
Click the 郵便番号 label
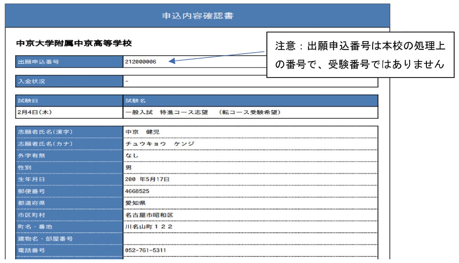(x=31, y=191)
